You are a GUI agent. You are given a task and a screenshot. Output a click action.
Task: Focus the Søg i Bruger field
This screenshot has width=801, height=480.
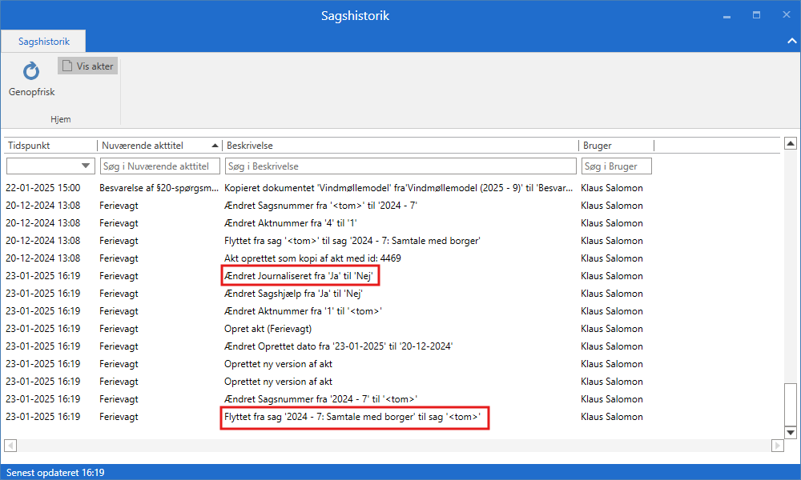[x=615, y=166]
